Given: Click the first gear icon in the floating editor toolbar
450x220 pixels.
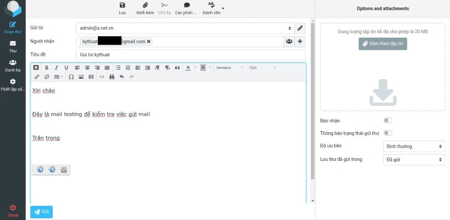Looking at the screenshot, I should pos(40,169).
